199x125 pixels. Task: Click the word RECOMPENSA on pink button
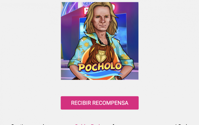110,103
